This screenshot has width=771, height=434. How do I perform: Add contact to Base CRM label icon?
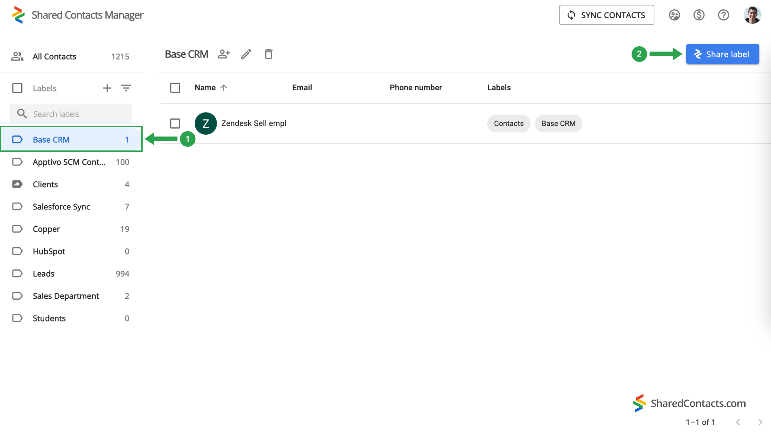pos(224,54)
